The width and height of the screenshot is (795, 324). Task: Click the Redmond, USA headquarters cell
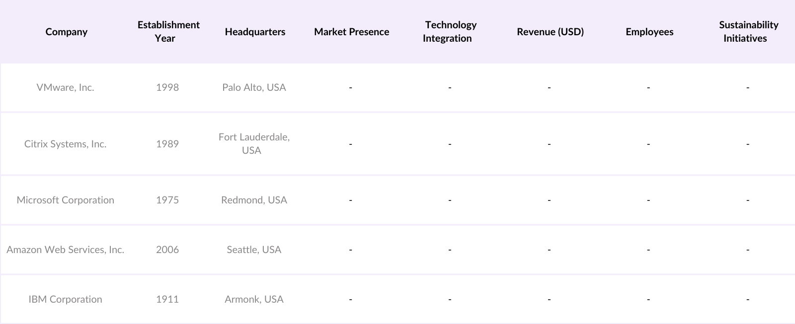pos(254,200)
